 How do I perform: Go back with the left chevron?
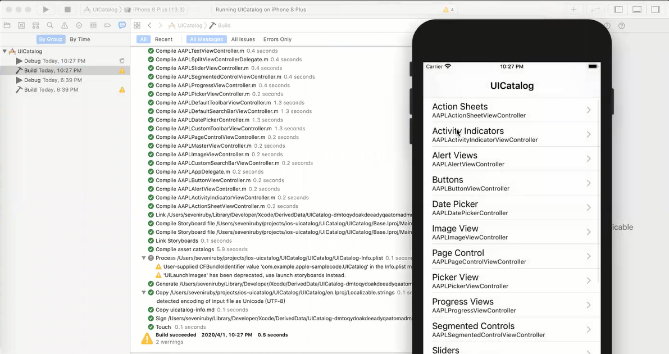coord(149,26)
